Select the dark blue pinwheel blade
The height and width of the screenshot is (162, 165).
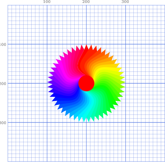(x=66, y=97)
